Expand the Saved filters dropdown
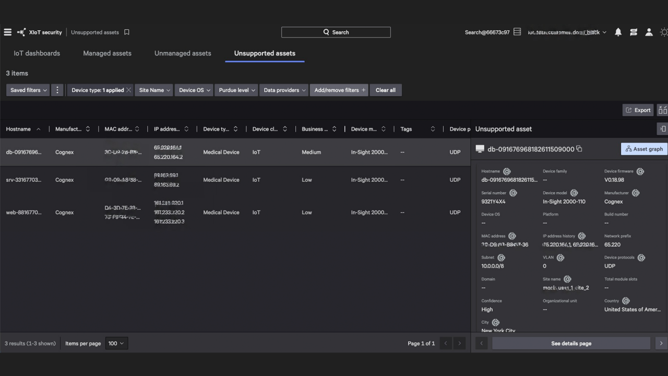 28,90
